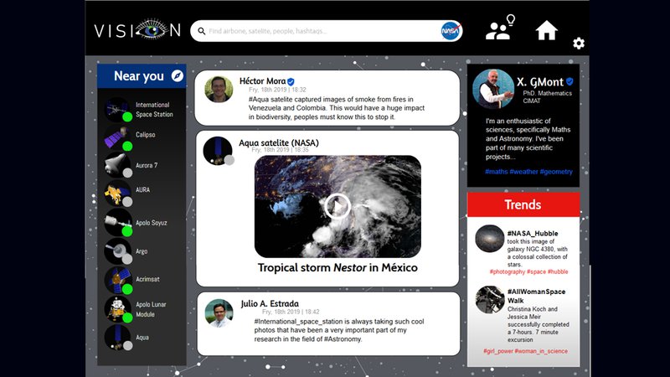Open the Trends section header
This screenshot has width=670, height=377.
(x=523, y=204)
